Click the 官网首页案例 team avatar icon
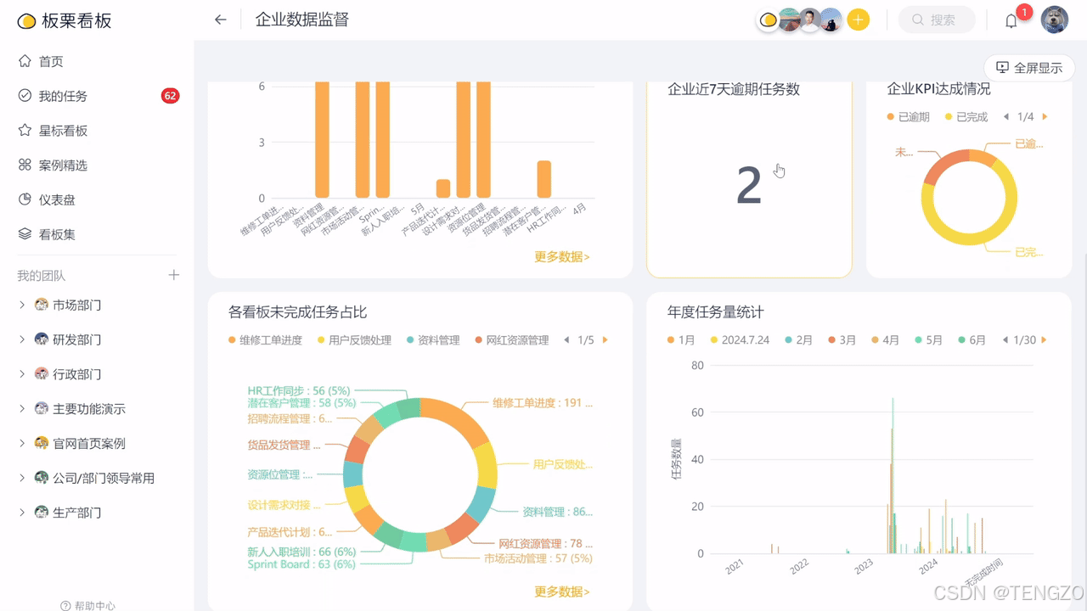 coord(42,443)
